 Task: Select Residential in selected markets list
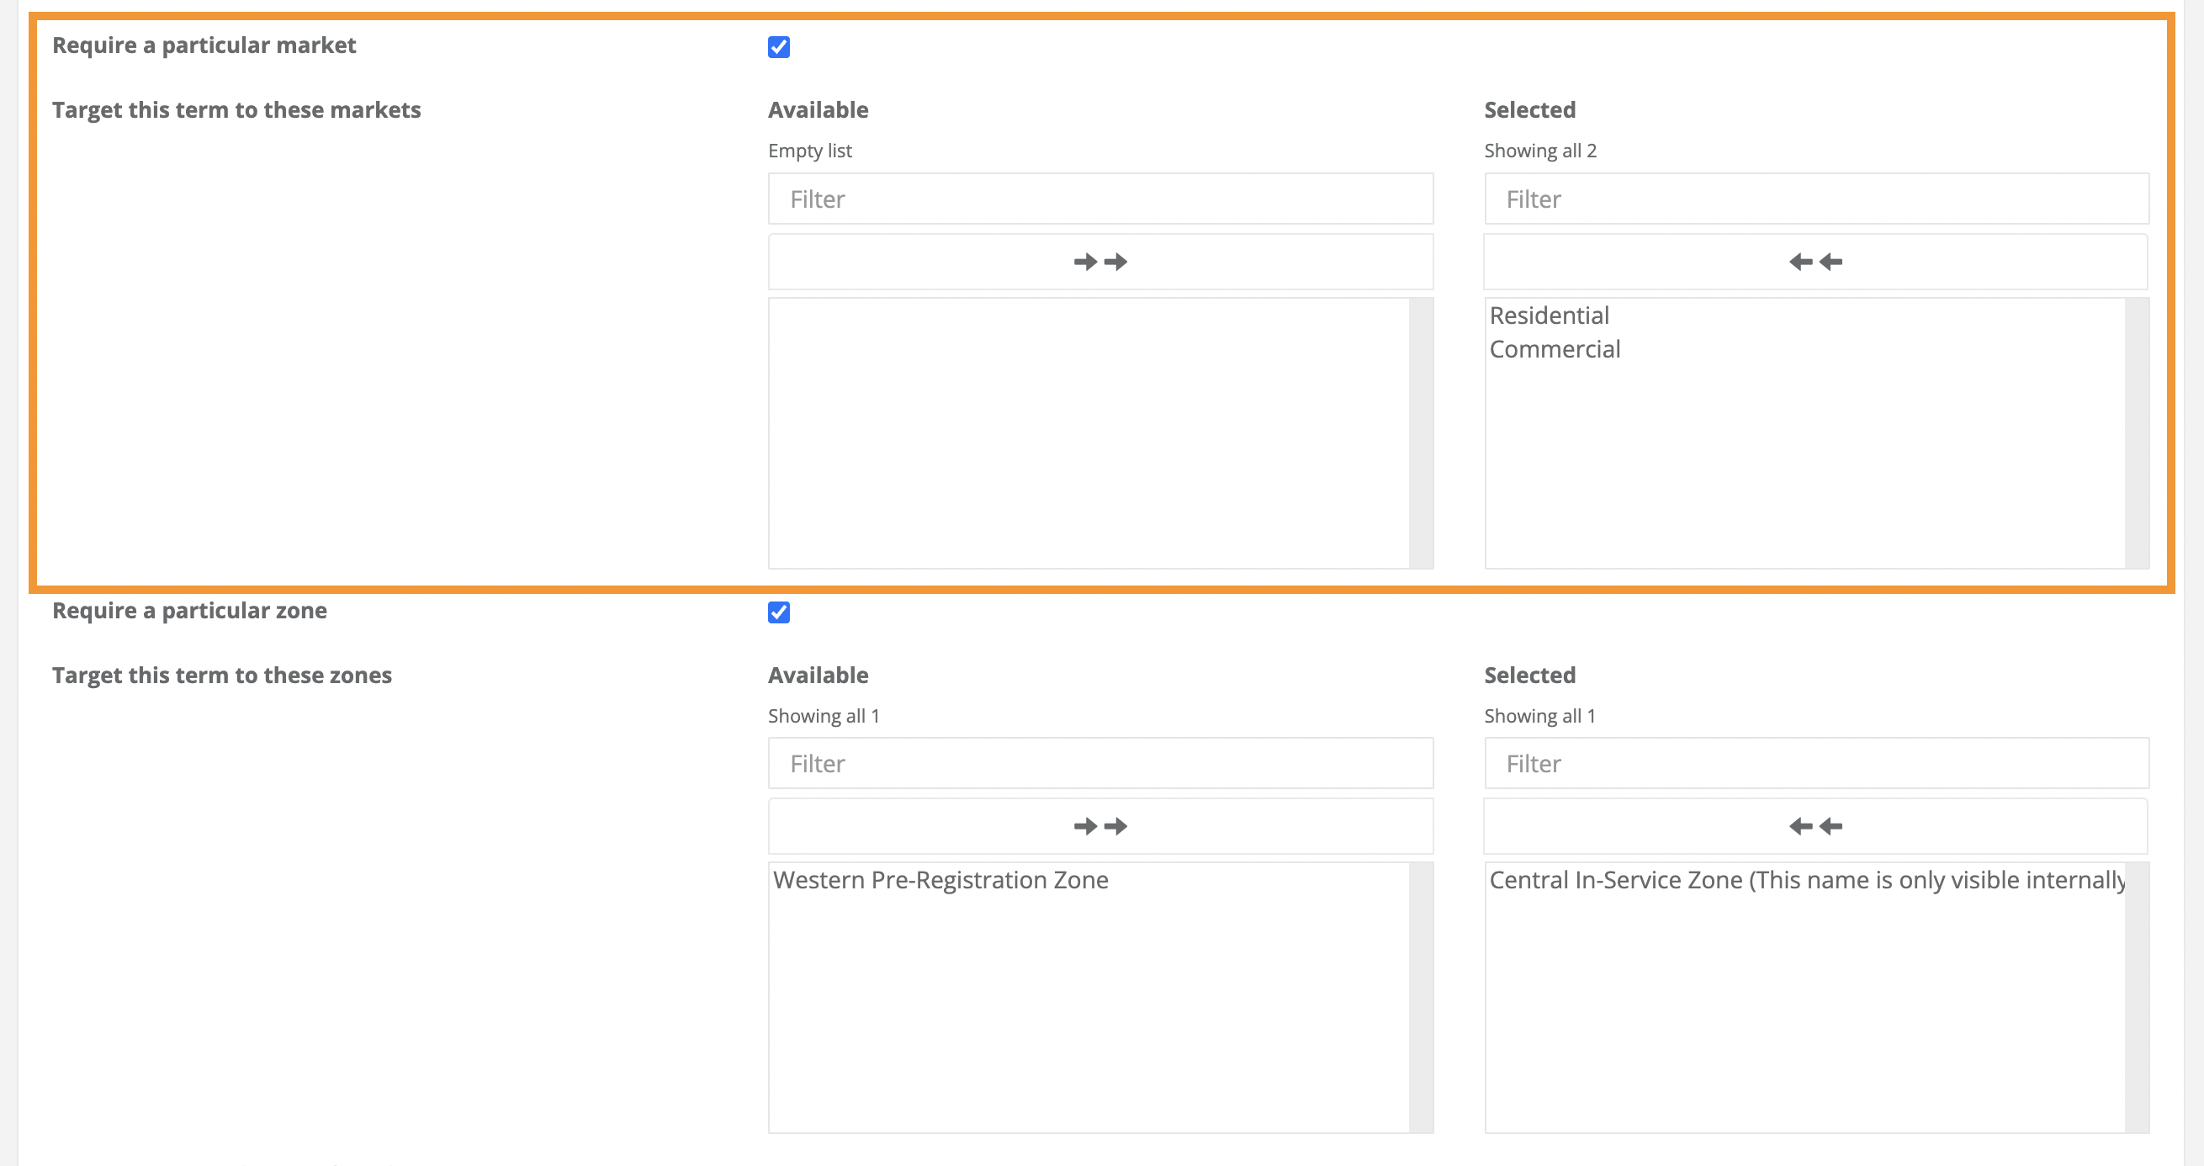pyautogui.click(x=1549, y=315)
